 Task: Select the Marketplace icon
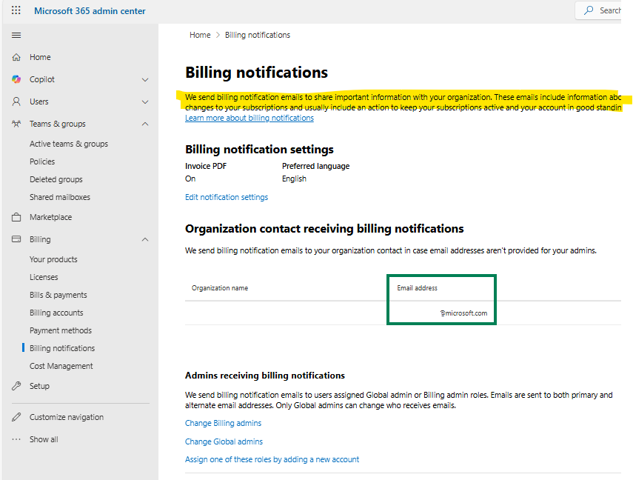(x=16, y=216)
